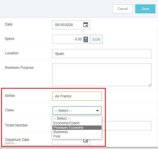Click the Location field containing Spain
This screenshot has width=158, height=149.
click(x=102, y=54)
